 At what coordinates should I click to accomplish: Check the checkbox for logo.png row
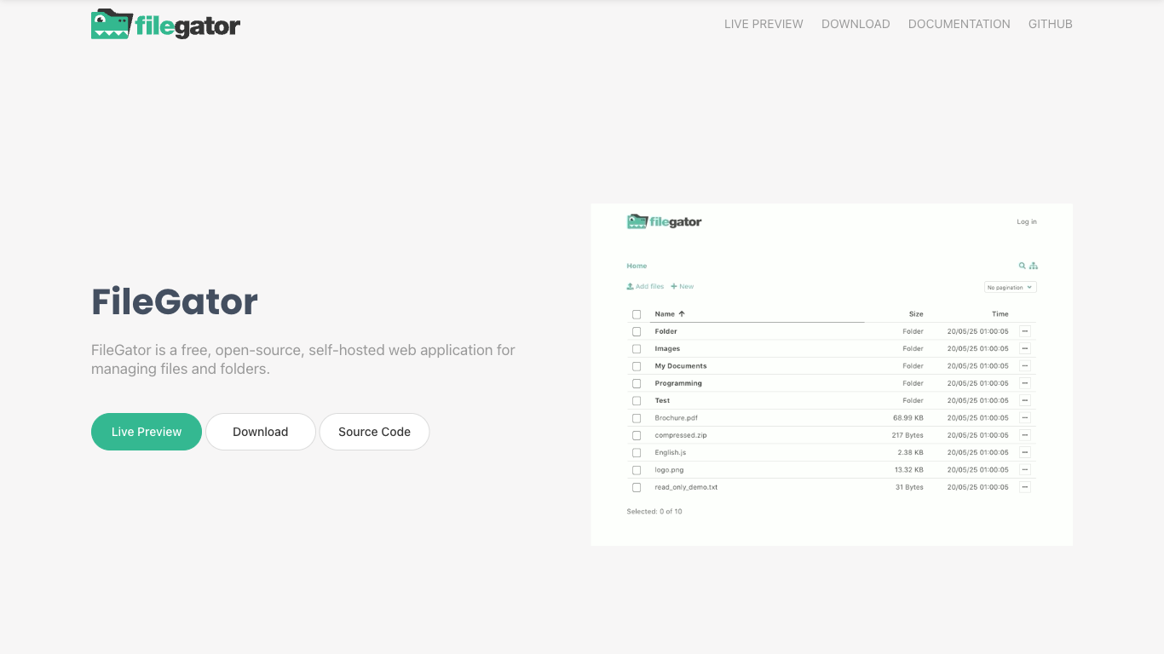[x=637, y=470]
